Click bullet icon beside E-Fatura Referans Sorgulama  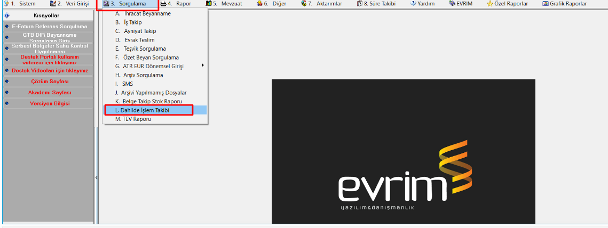(x=7, y=27)
